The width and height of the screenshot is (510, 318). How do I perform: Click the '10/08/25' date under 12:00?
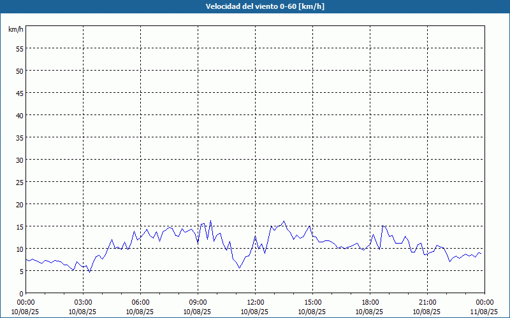coord(254,312)
